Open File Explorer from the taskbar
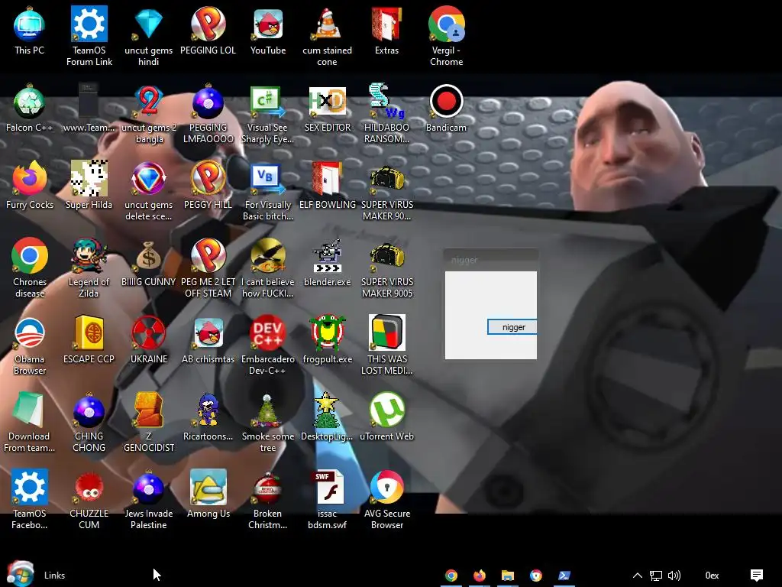This screenshot has width=782, height=587. [508, 576]
